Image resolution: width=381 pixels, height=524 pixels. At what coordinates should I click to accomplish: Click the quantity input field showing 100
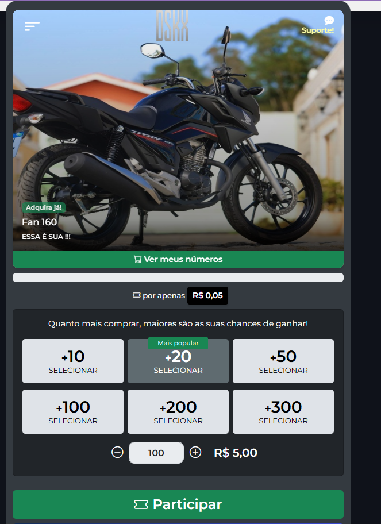click(156, 453)
